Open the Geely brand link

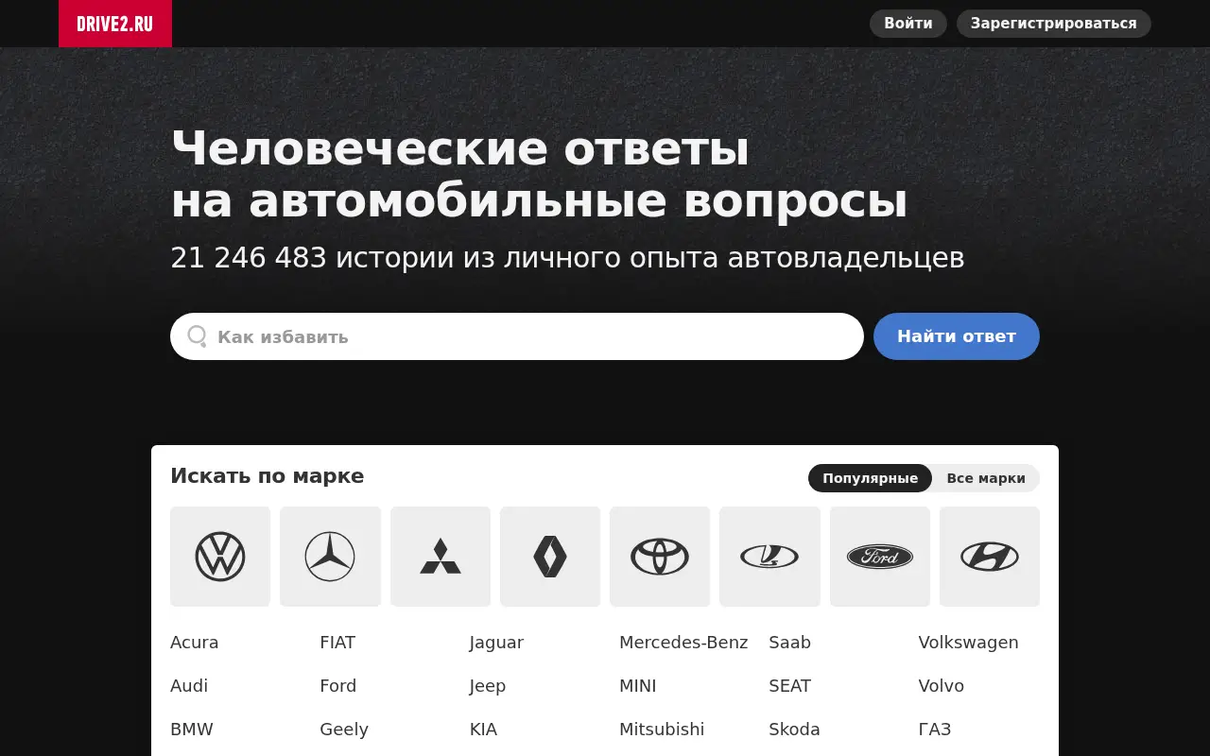click(344, 730)
